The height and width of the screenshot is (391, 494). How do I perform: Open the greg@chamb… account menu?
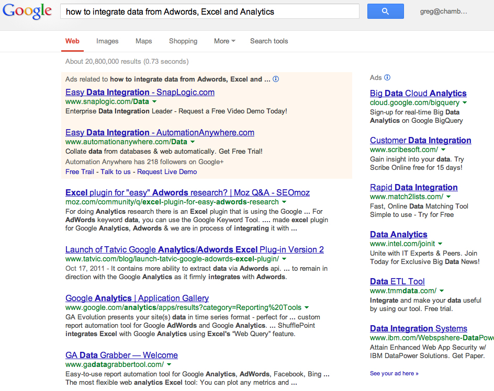443,11
